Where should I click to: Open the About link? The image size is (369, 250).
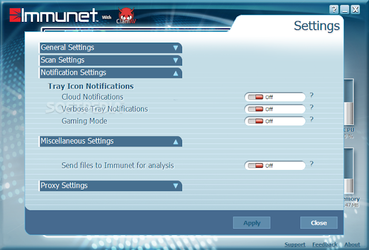point(352,245)
